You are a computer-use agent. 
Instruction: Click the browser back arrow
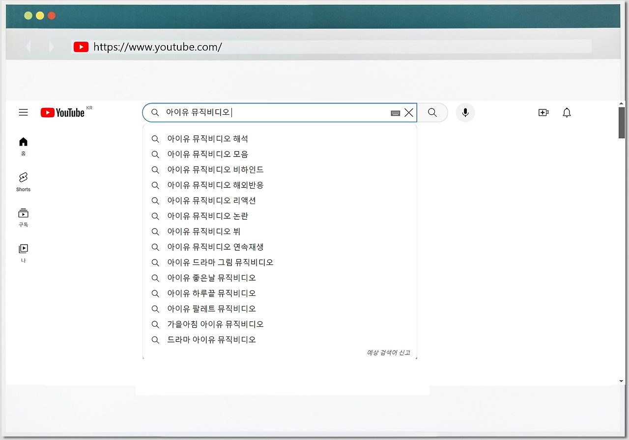29,47
